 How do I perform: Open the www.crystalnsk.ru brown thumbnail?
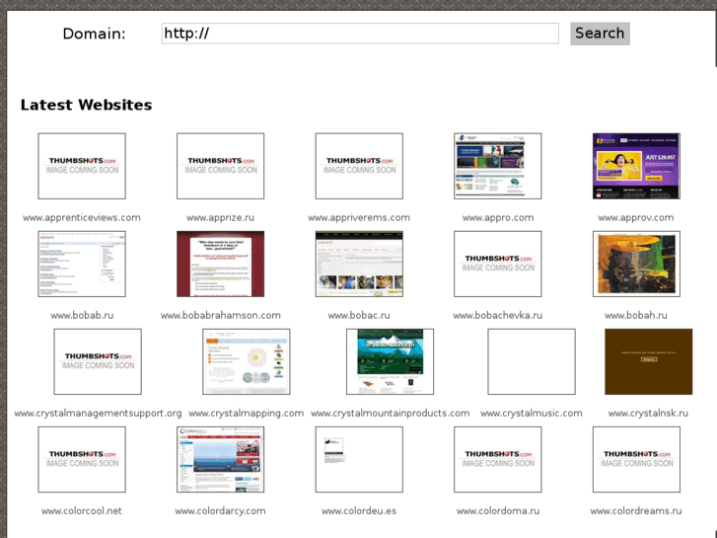pyautogui.click(x=648, y=361)
